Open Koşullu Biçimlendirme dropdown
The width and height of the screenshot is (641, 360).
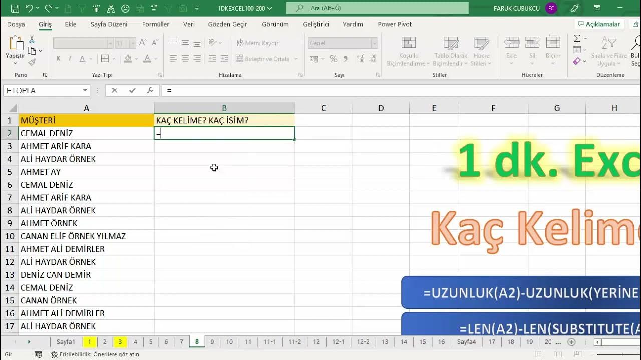tap(408, 51)
